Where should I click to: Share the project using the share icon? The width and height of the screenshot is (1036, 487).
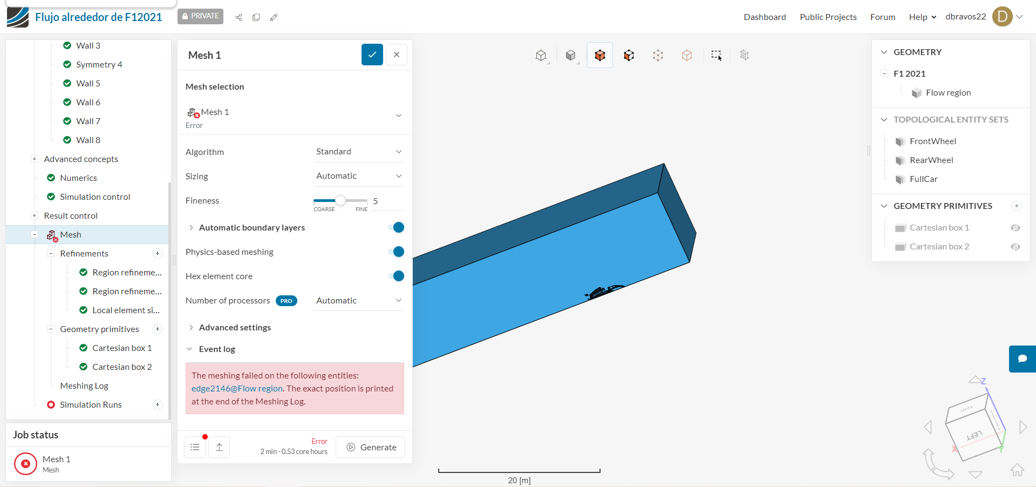pyautogui.click(x=238, y=17)
